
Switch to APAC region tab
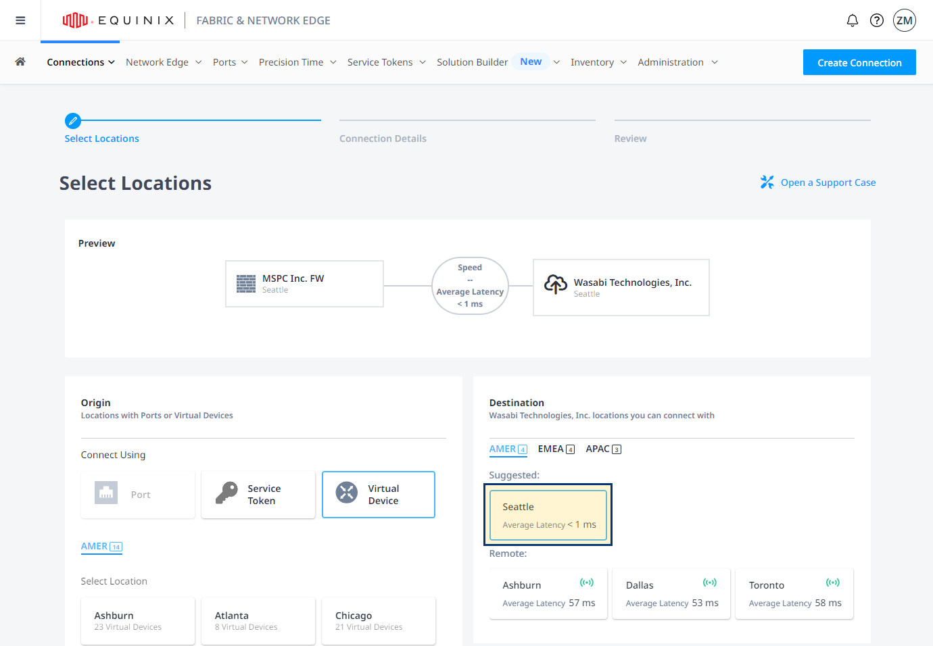[x=604, y=449]
